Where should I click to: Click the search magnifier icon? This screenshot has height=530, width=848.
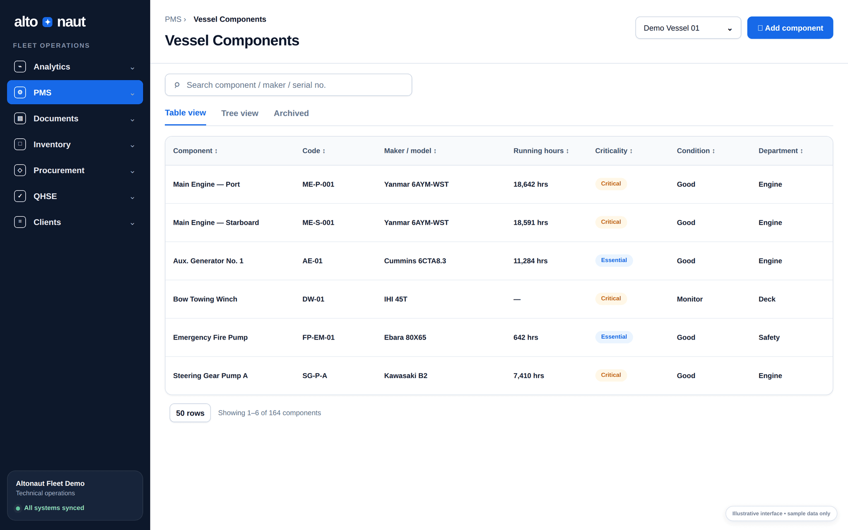point(177,85)
